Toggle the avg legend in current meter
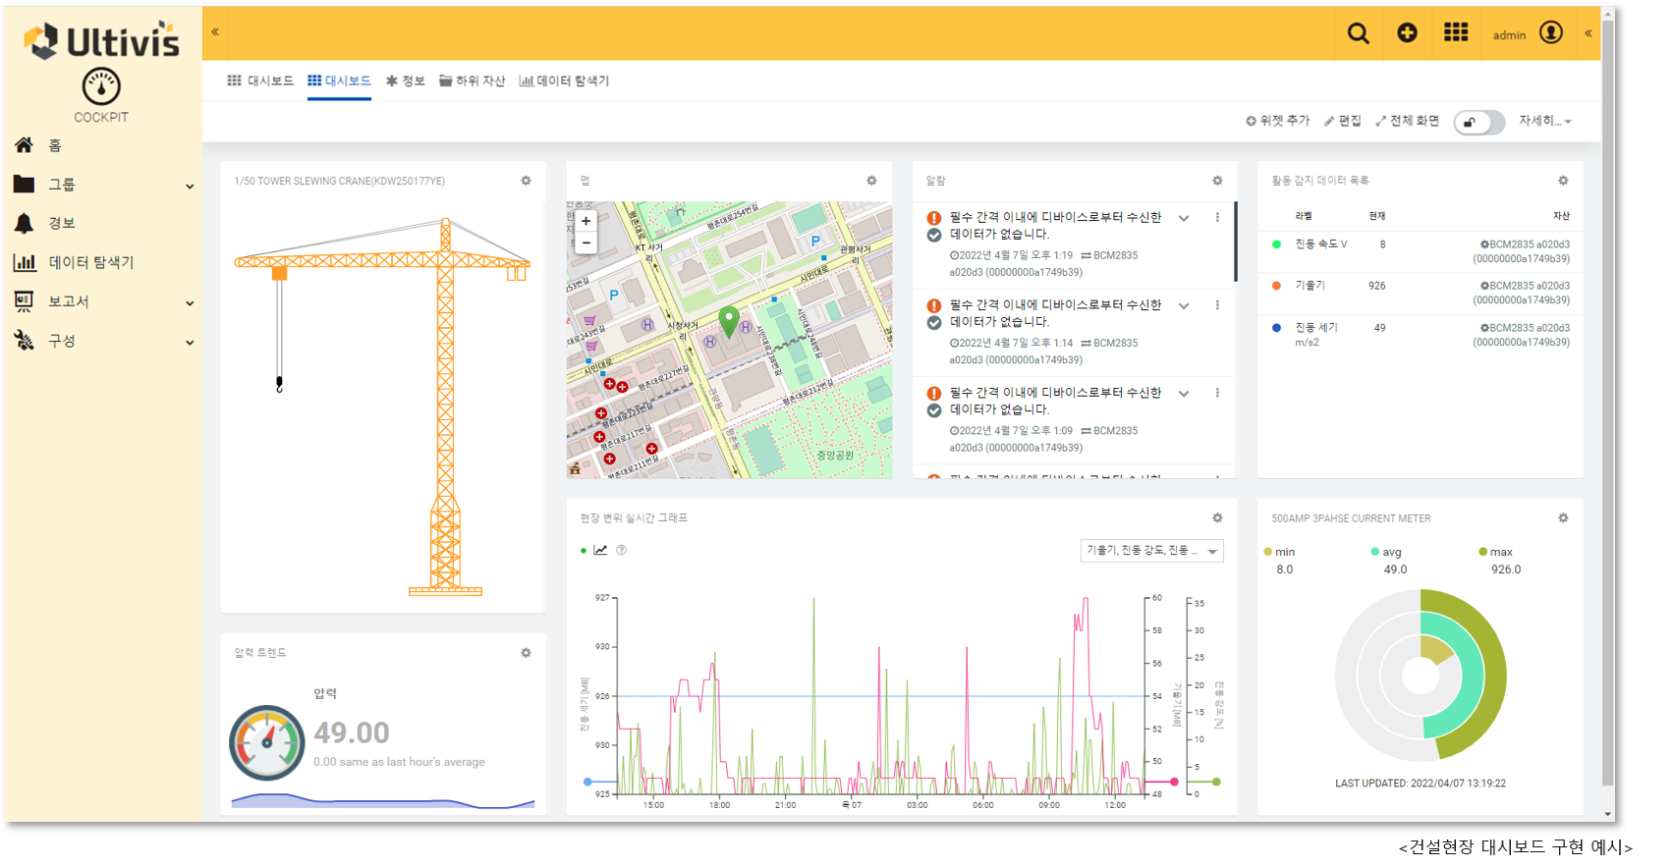 pyautogui.click(x=1386, y=552)
